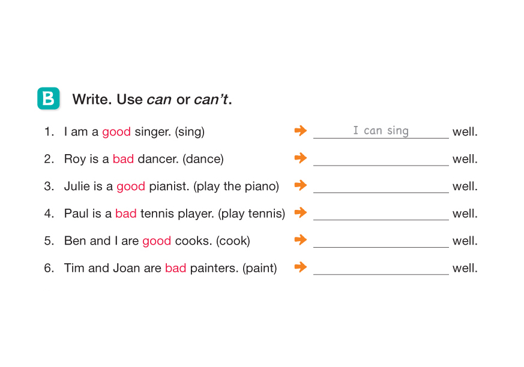524x367 pixels.
Task: Click the orange arrow in the Ben row
Action: click(x=301, y=240)
